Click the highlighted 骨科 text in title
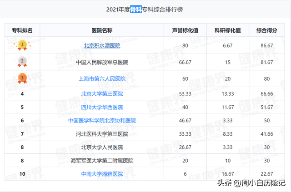Viewport: 291px width, 192px height. 136,9
